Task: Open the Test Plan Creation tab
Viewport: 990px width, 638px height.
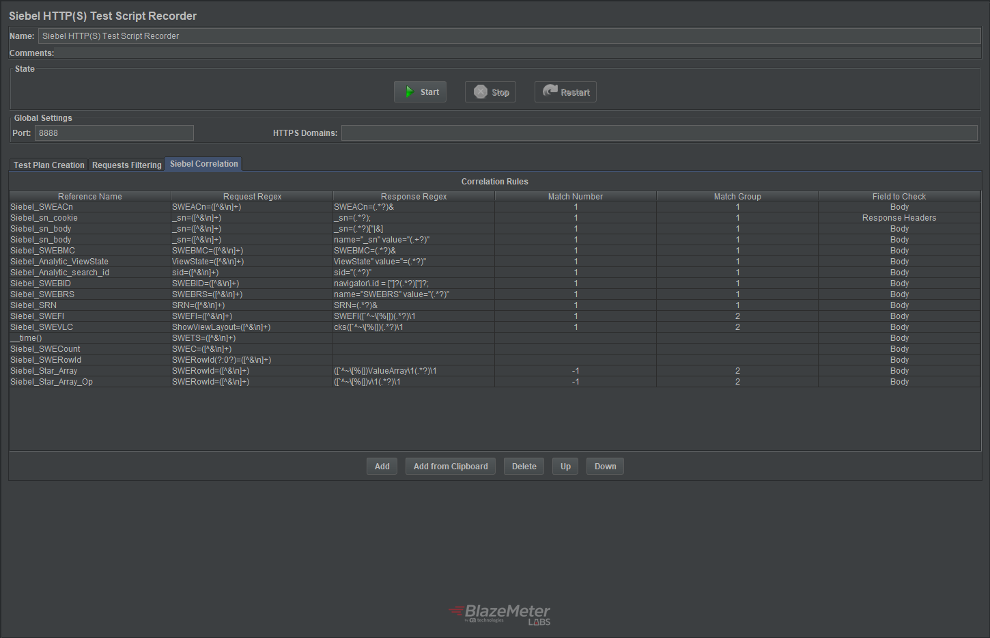Action: 49,165
